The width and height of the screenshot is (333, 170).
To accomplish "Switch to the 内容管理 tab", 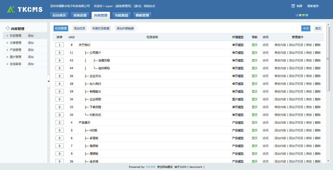I will point(101,15).
